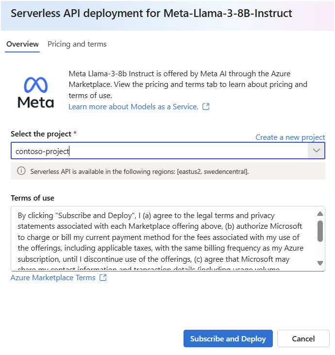
Task: Cancel the deployment dialog
Action: point(303,338)
